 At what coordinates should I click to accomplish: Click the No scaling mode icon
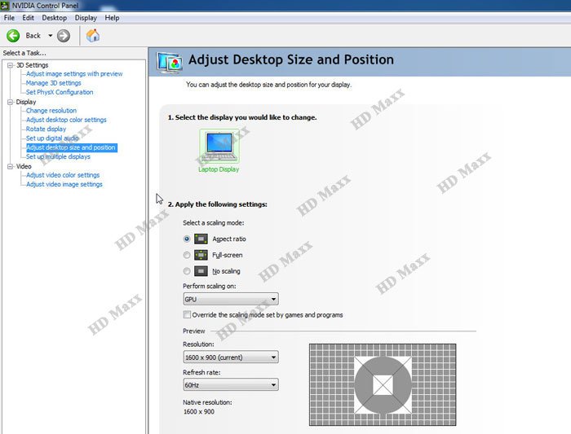point(201,271)
